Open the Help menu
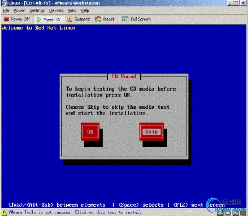 coord(85,11)
